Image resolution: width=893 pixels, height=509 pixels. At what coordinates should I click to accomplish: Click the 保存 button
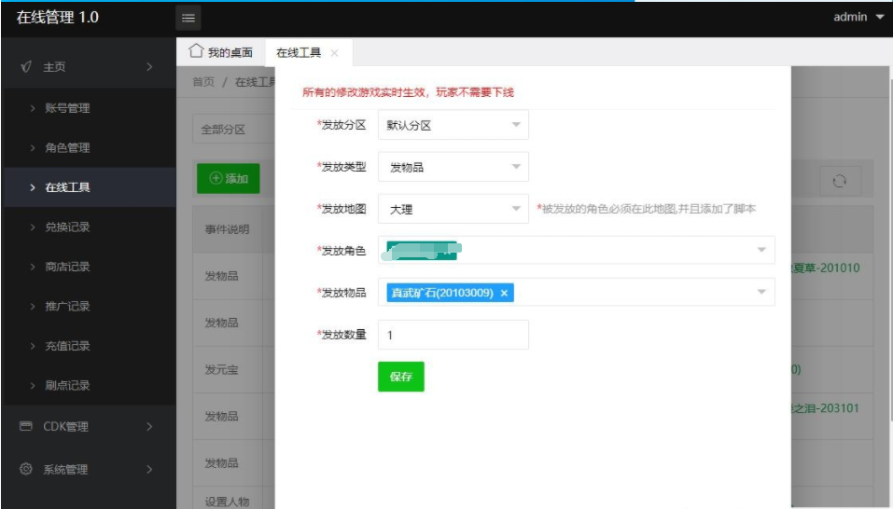pyautogui.click(x=400, y=377)
